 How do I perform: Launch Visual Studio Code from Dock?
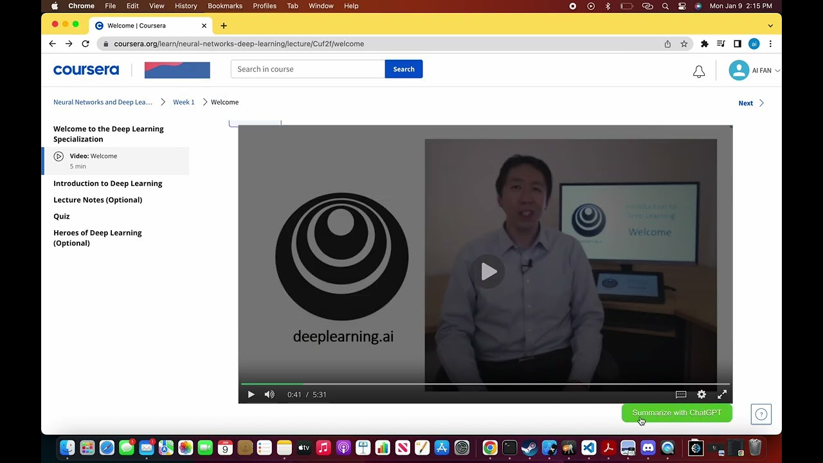point(589,448)
